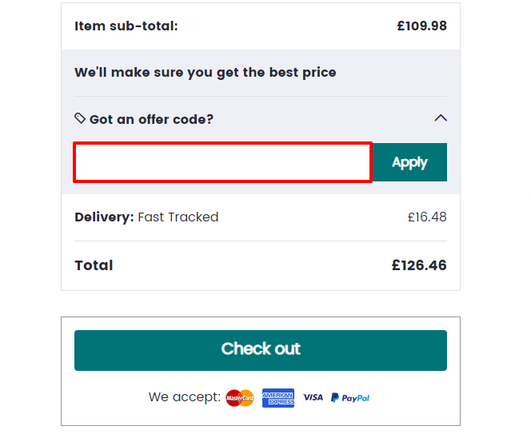Screen dimensions: 531x438
Task: Click the 'Got an offer code?' heading
Action: coord(151,119)
